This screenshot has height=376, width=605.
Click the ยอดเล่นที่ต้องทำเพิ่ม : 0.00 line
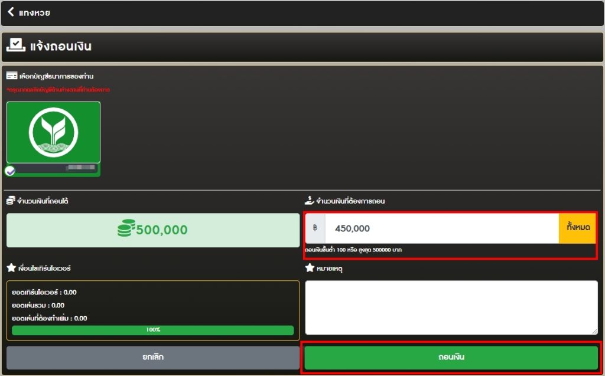[x=50, y=319]
